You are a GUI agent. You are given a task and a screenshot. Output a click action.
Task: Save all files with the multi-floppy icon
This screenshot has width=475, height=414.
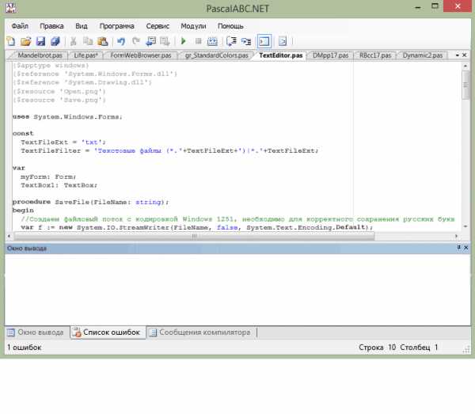pos(55,41)
